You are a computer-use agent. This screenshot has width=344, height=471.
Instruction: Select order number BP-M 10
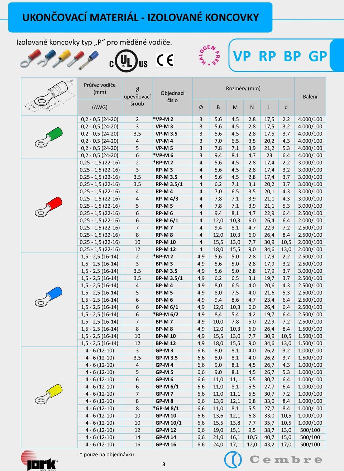[x=166, y=336]
